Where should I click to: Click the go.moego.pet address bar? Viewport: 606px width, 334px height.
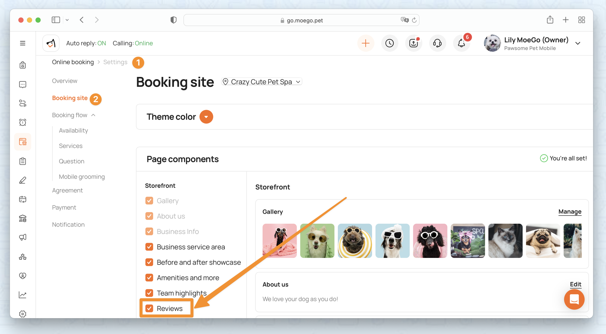click(301, 20)
